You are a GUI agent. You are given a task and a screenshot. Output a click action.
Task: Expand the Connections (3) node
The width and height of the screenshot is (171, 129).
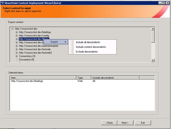click(x=17, y=56)
